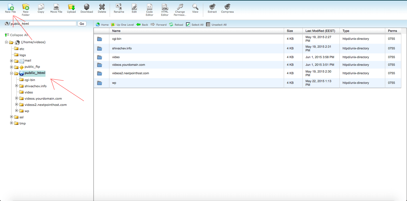Sort by Size column header

click(x=293, y=31)
